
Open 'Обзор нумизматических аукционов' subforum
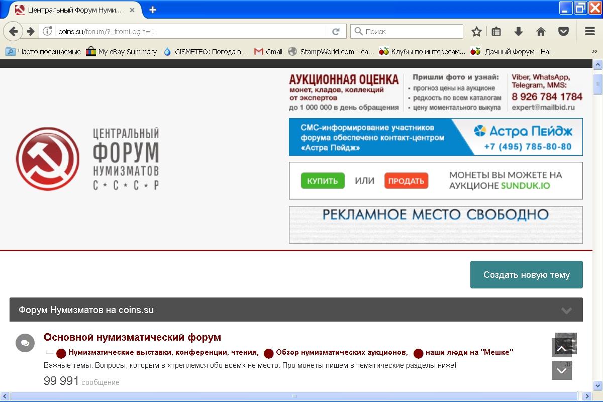(341, 352)
